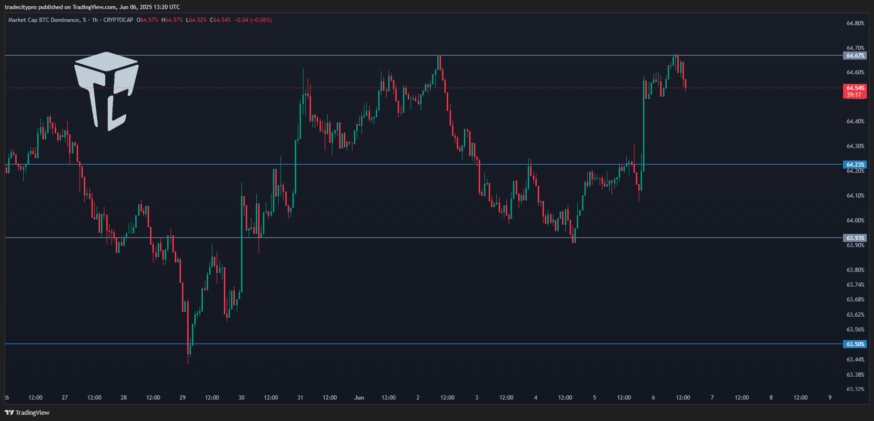Click the 64.80% axis label
The image size is (874, 421).
point(855,23)
